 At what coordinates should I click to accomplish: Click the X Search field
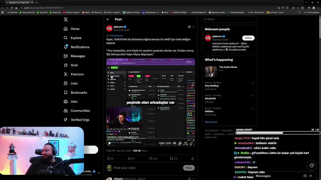230,19
